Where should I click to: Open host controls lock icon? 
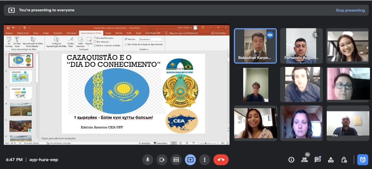[x=344, y=160]
